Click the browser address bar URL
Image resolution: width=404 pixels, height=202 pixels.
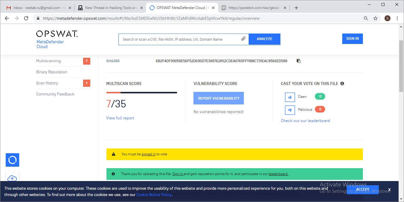pos(151,18)
